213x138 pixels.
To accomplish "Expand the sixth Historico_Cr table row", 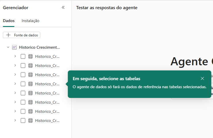I will (15, 102).
